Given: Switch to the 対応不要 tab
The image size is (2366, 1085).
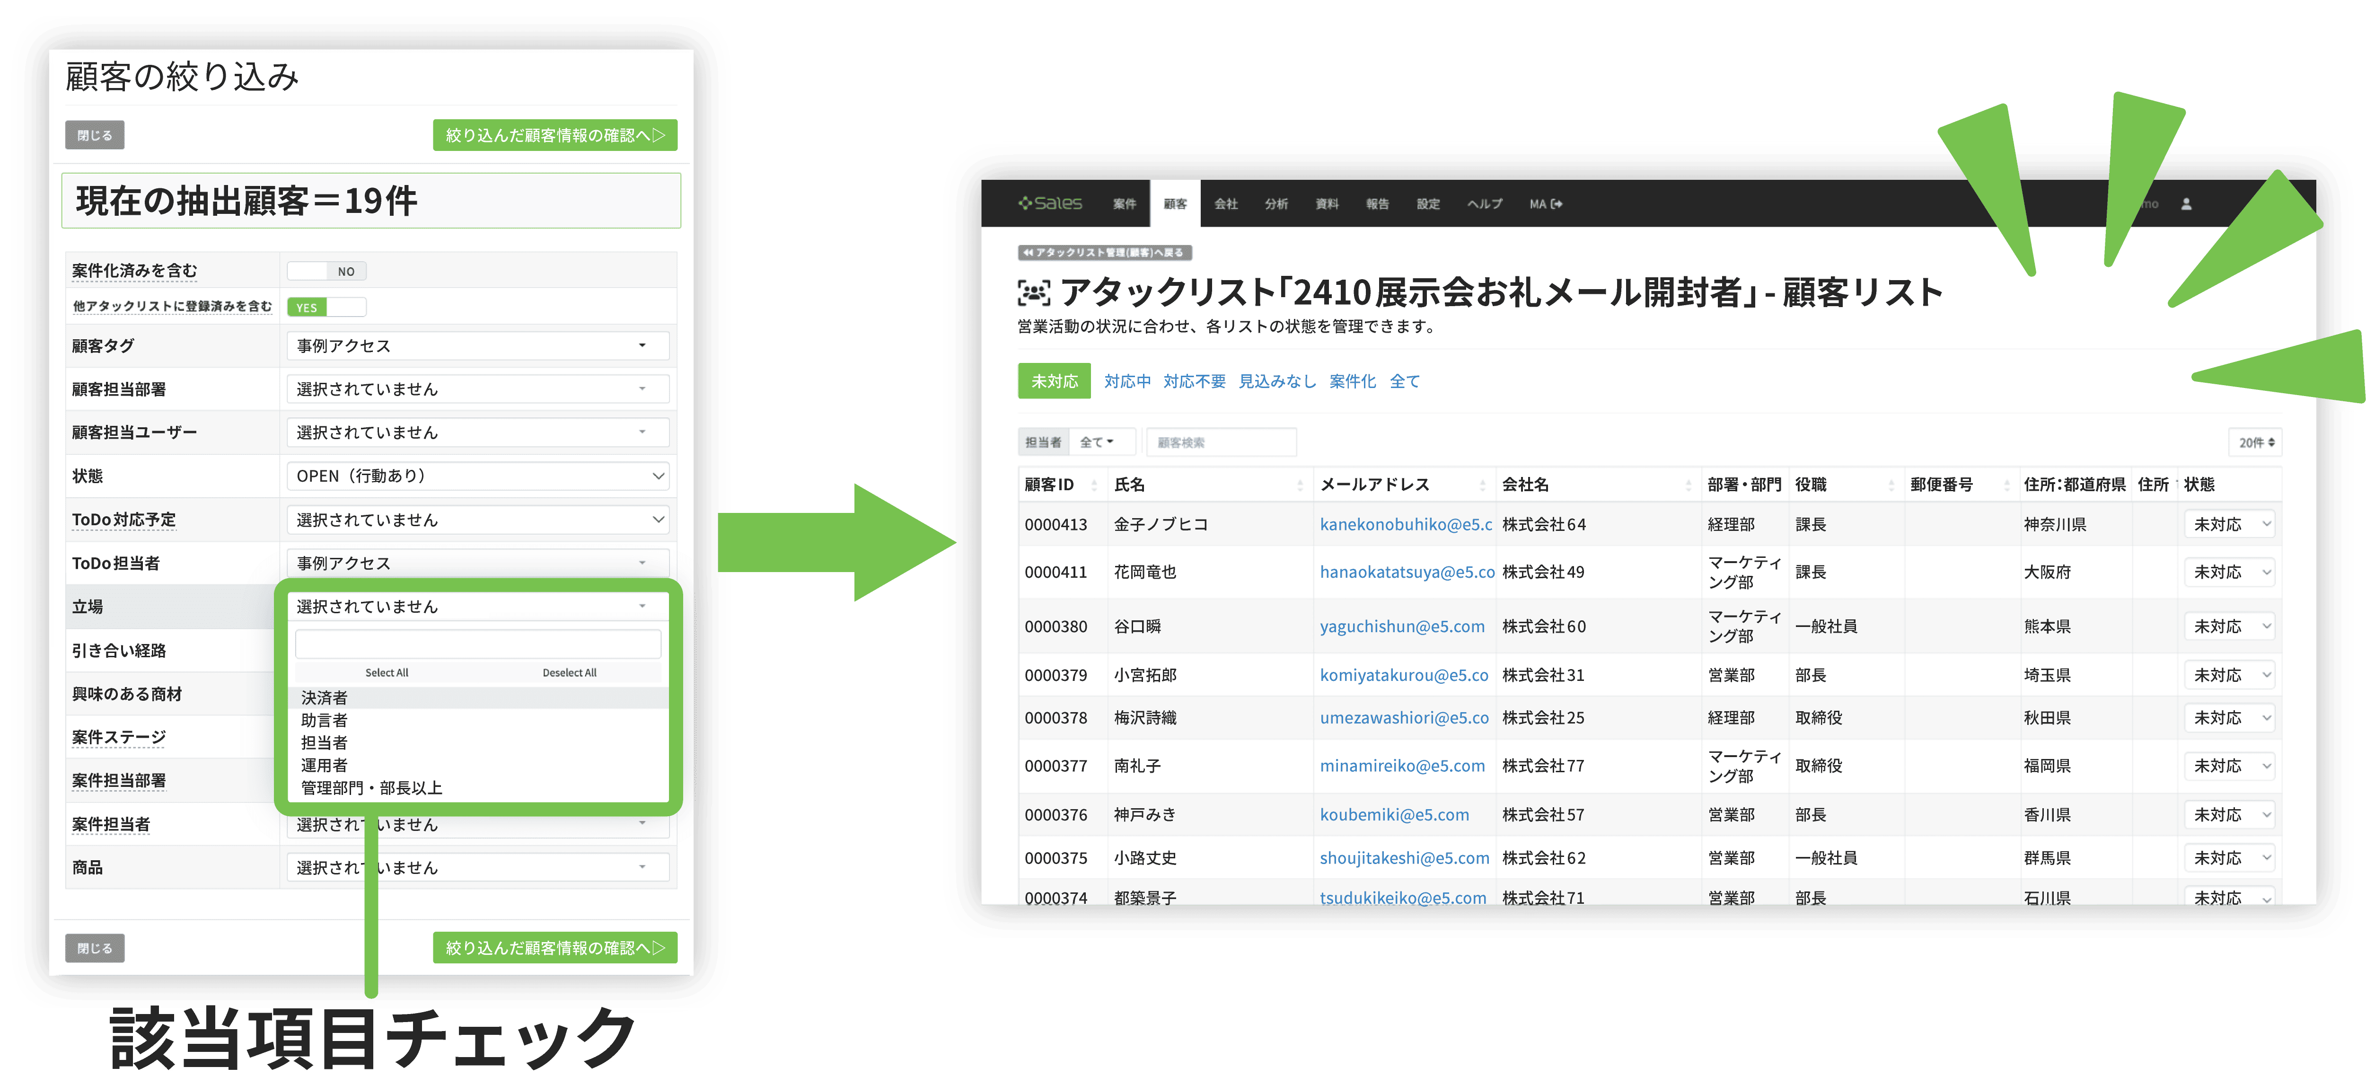Looking at the screenshot, I should (1194, 381).
